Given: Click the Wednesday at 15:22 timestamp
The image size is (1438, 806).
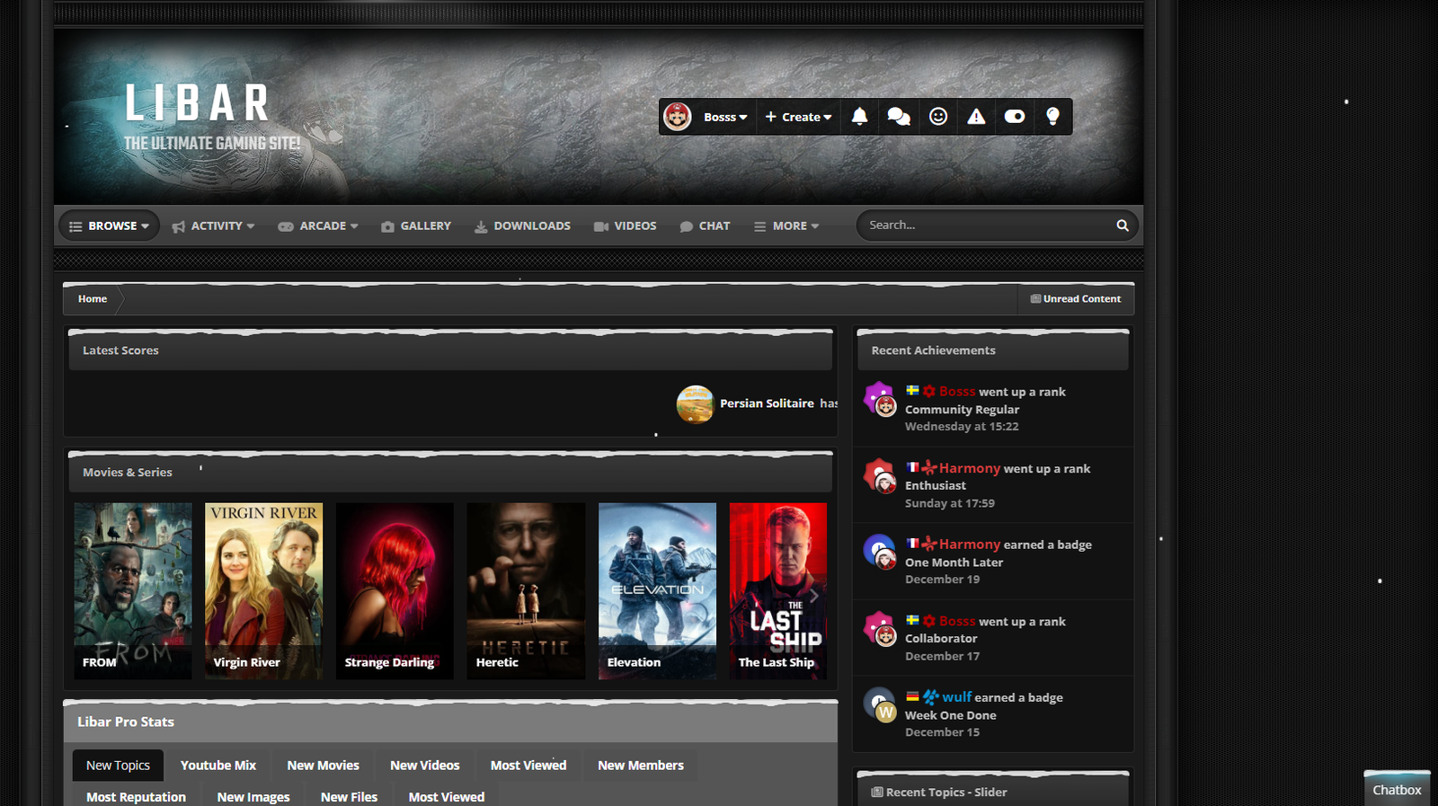Looking at the screenshot, I should pyautogui.click(x=962, y=427).
